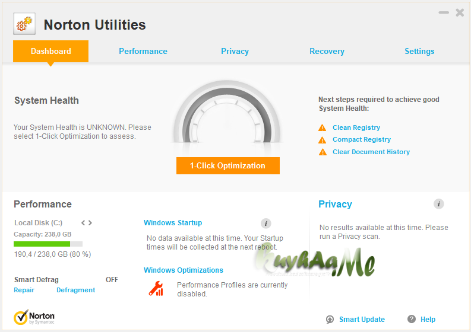The width and height of the screenshot is (471, 332).
Task: Open the Privacy section info icon
Action: tap(438, 204)
